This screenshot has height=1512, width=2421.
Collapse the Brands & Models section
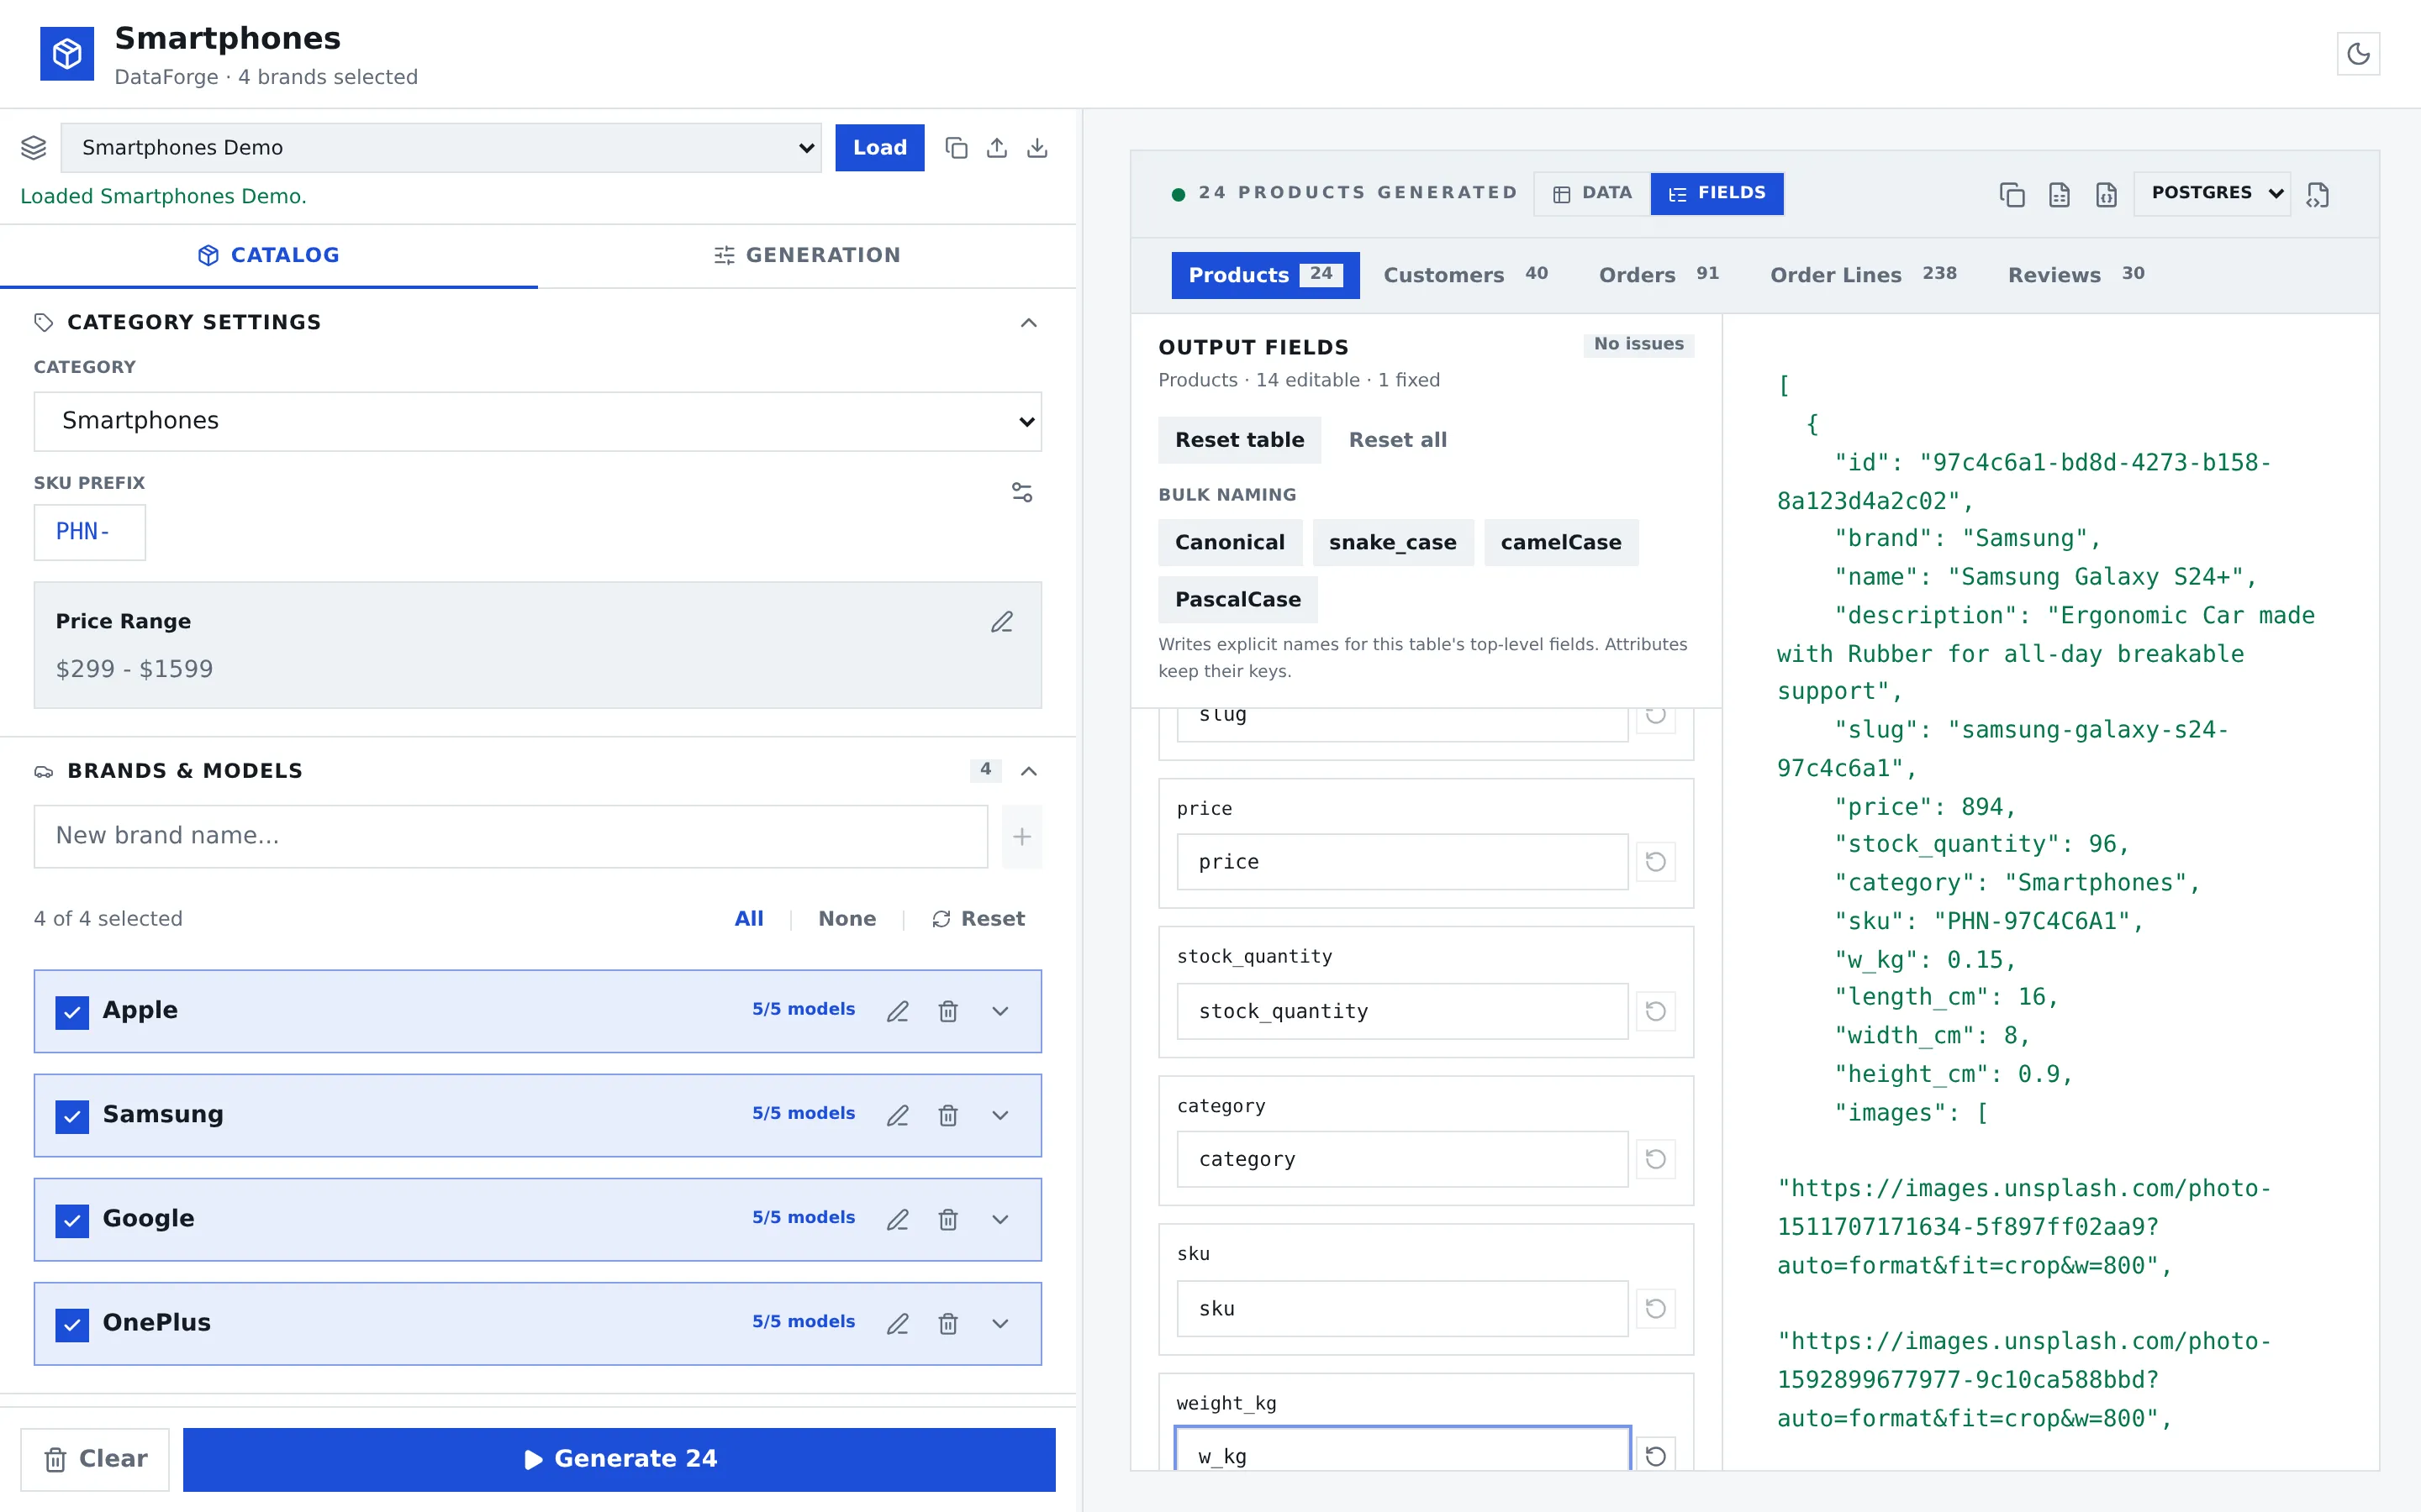(x=1028, y=770)
